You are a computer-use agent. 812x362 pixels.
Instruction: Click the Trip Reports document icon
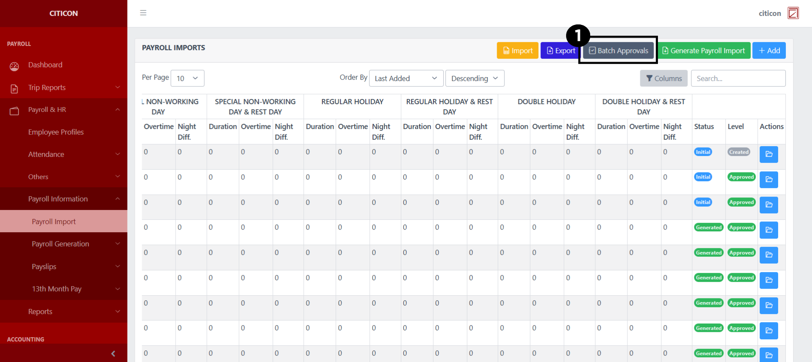click(15, 89)
